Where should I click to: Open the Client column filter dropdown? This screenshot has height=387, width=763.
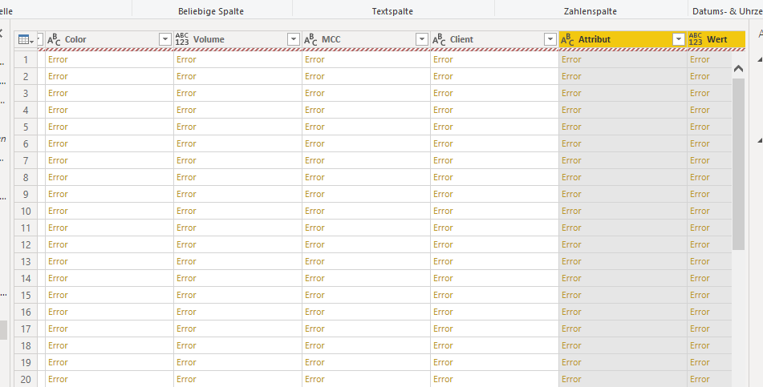click(550, 39)
